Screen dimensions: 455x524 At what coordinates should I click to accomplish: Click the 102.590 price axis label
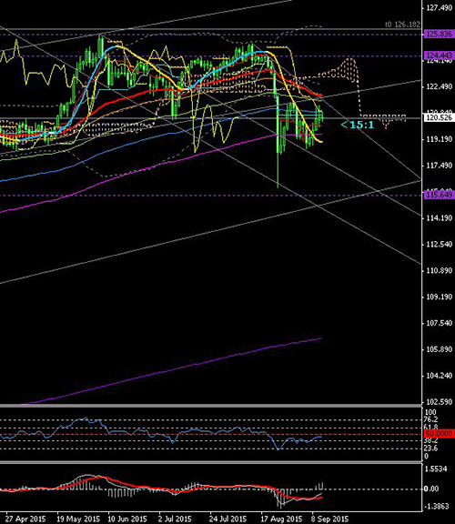pyautogui.click(x=440, y=402)
